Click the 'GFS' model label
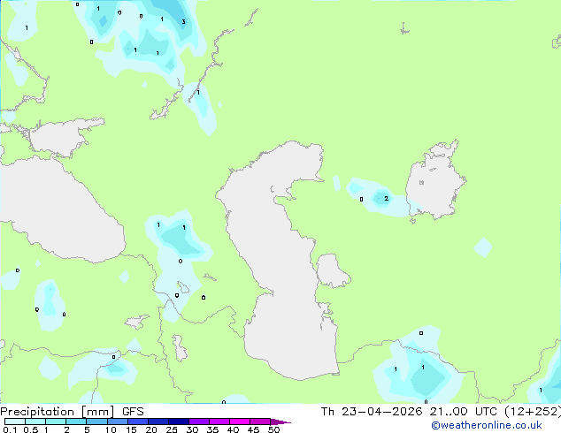The image size is (561, 433). click(133, 412)
